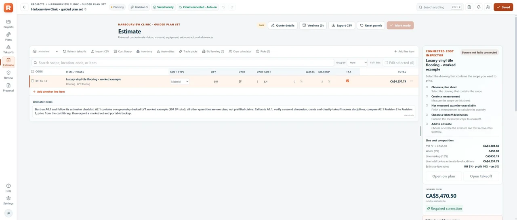Open Help from the sidebar
Viewport: 517px width, 220px height.
pos(8,188)
